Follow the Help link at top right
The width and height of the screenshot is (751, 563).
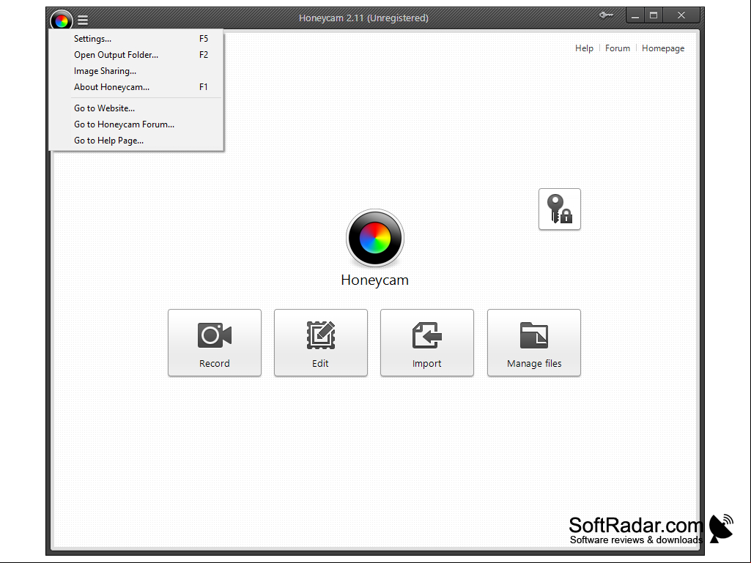pyautogui.click(x=585, y=48)
